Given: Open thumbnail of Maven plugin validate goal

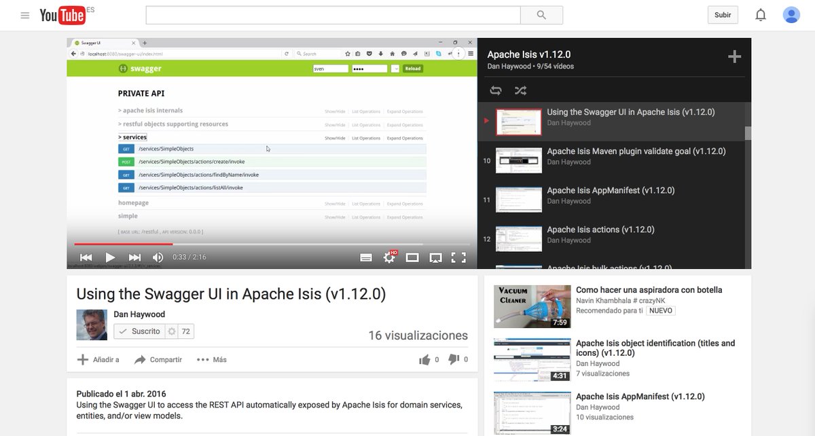Looking at the screenshot, I should [x=519, y=161].
